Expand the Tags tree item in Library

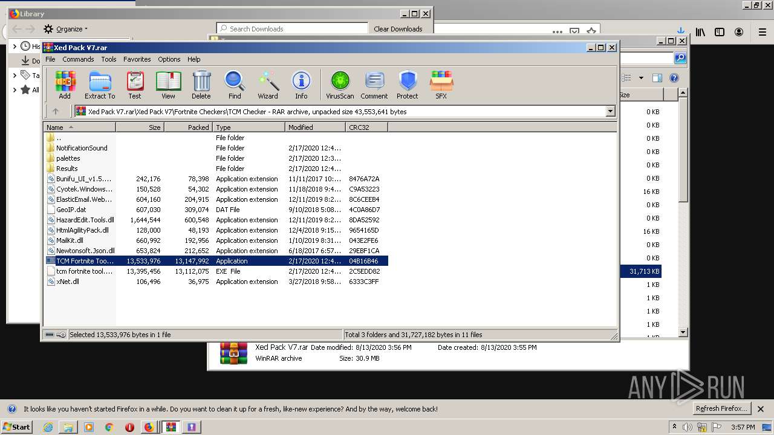[15, 76]
